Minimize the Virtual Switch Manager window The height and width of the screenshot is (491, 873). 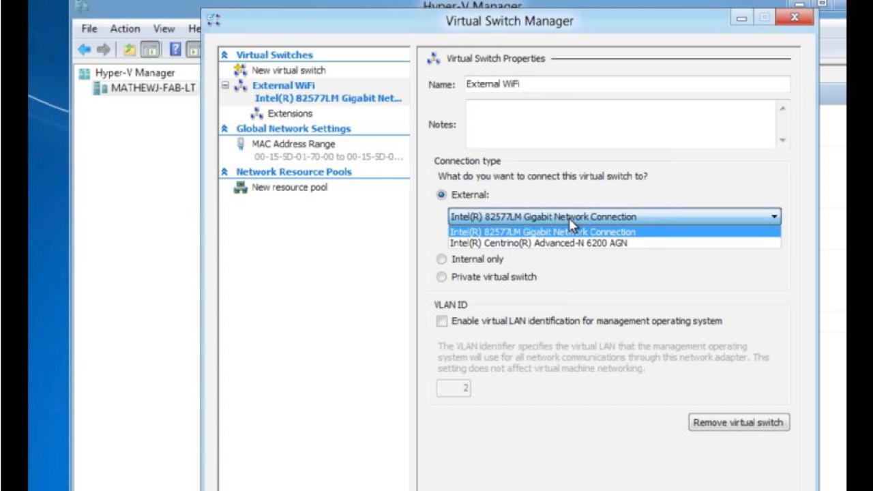[x=742, y=18]
